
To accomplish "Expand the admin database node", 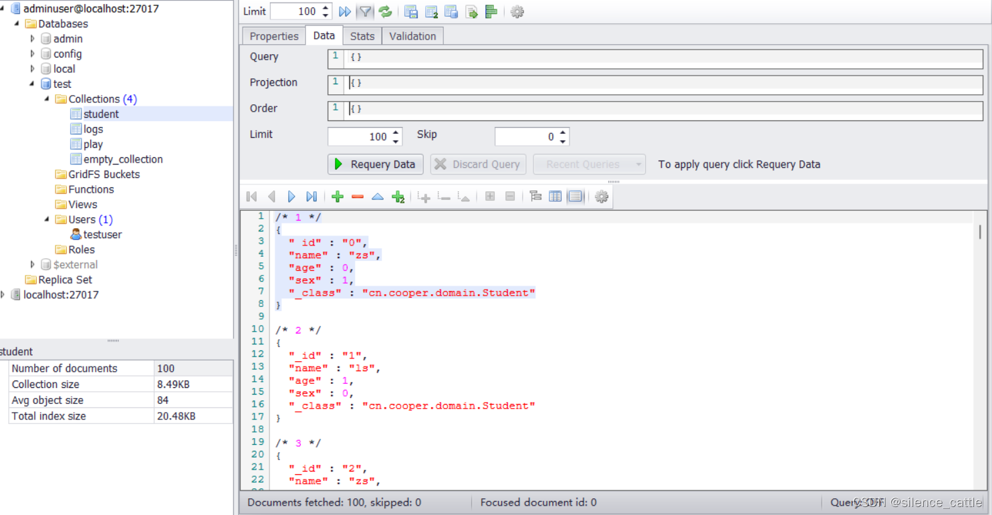I will click(32, 38).
